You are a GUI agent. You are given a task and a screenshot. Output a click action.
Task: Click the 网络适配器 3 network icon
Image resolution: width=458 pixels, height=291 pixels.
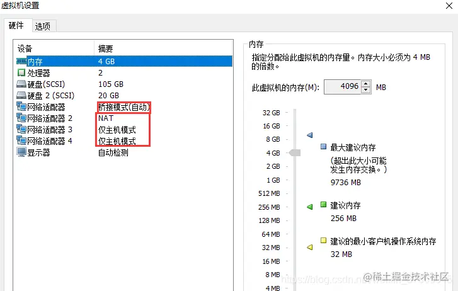(21, 129)
